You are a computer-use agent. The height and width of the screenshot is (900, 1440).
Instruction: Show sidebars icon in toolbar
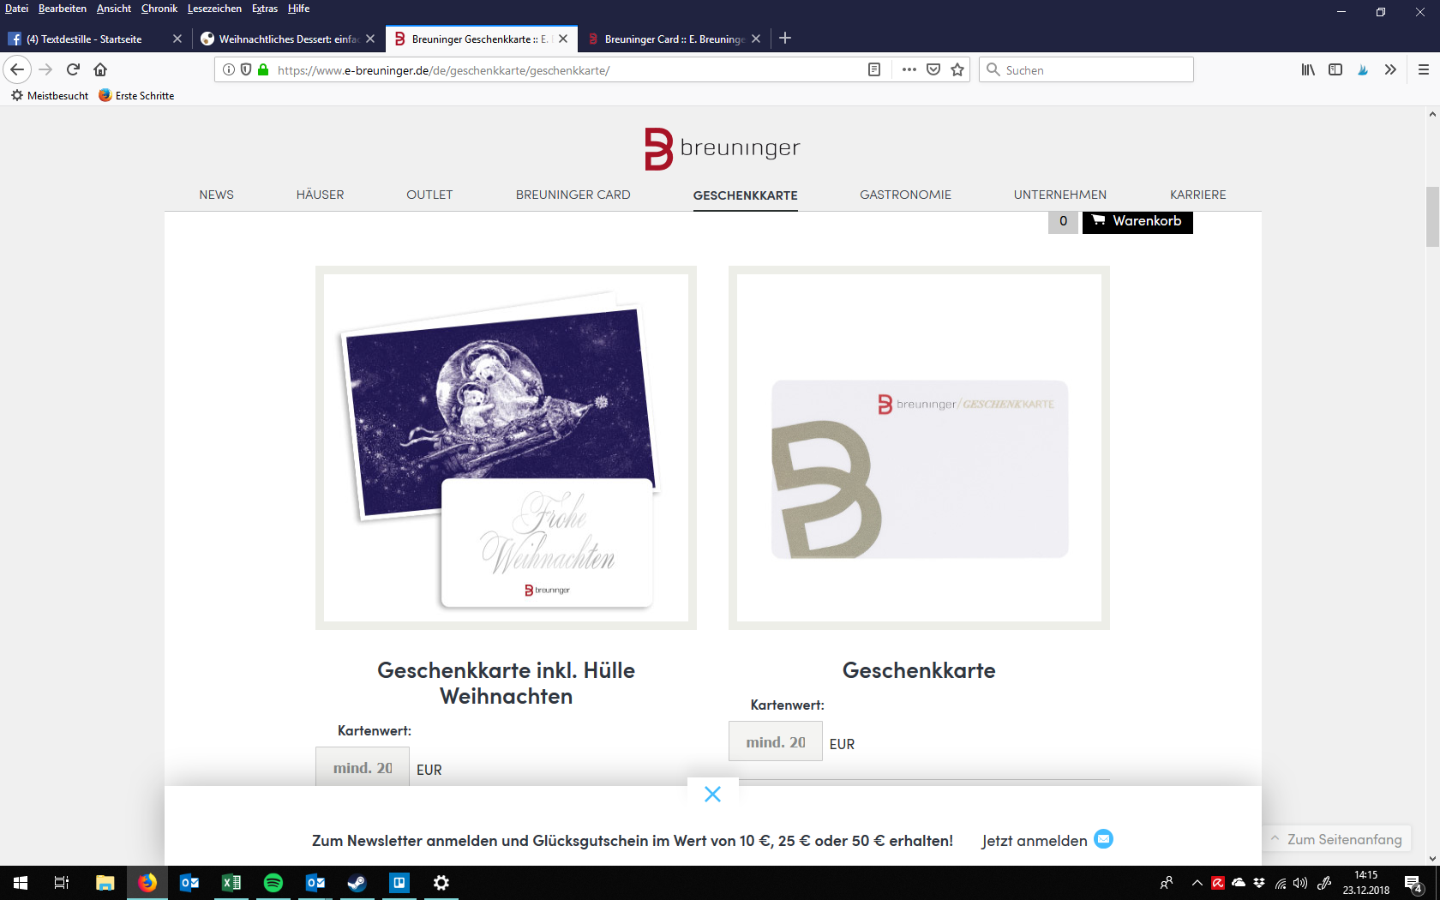point(1335,69)
